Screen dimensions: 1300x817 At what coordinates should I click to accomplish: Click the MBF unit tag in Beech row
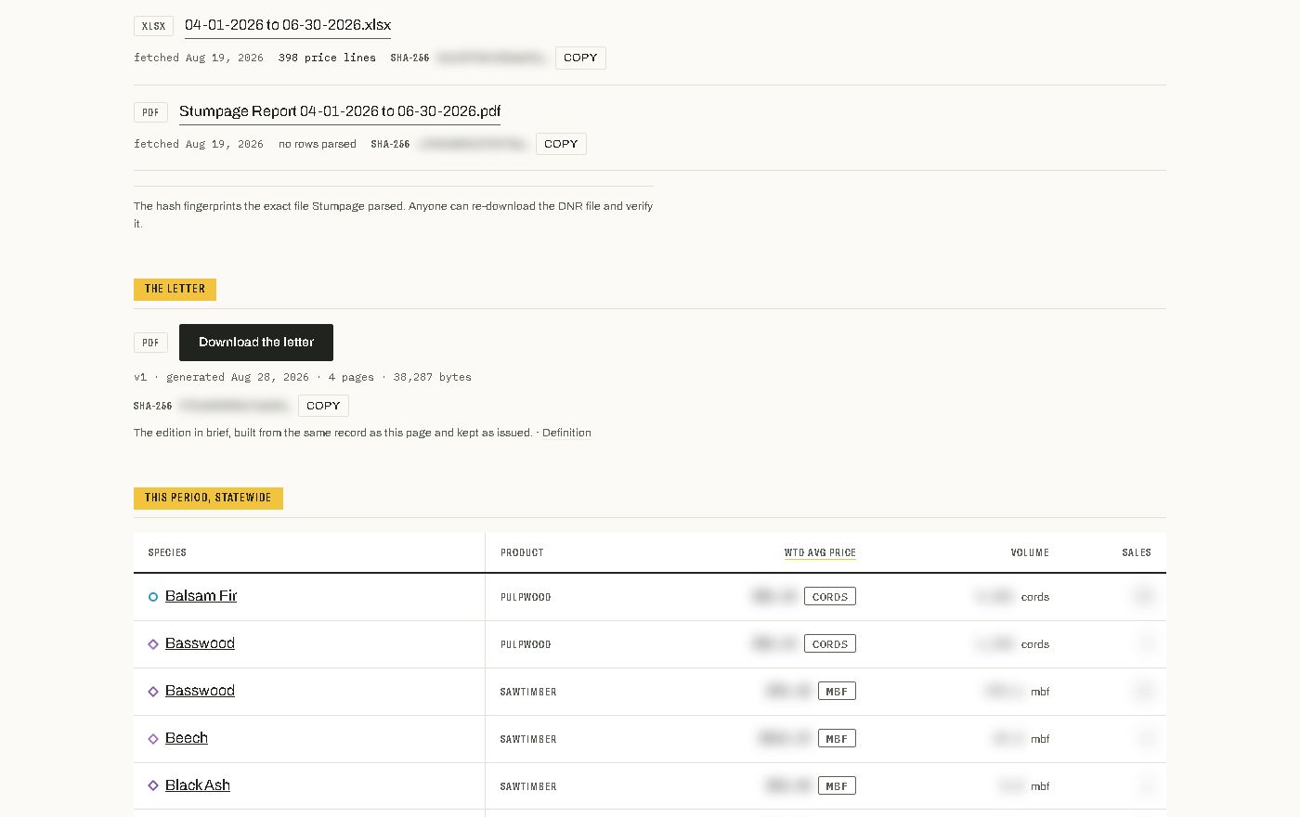click(837, 739)
